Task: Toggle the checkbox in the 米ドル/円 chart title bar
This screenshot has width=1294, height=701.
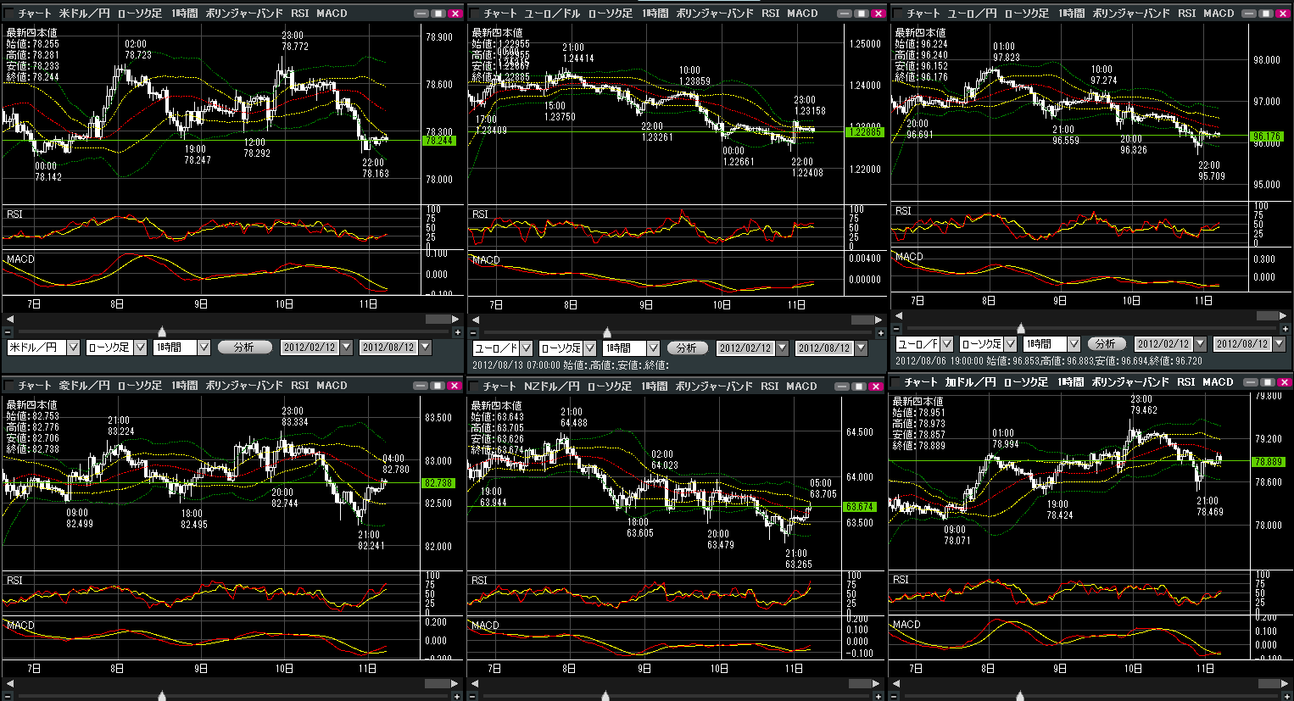Action: click(x=9, y=14)
